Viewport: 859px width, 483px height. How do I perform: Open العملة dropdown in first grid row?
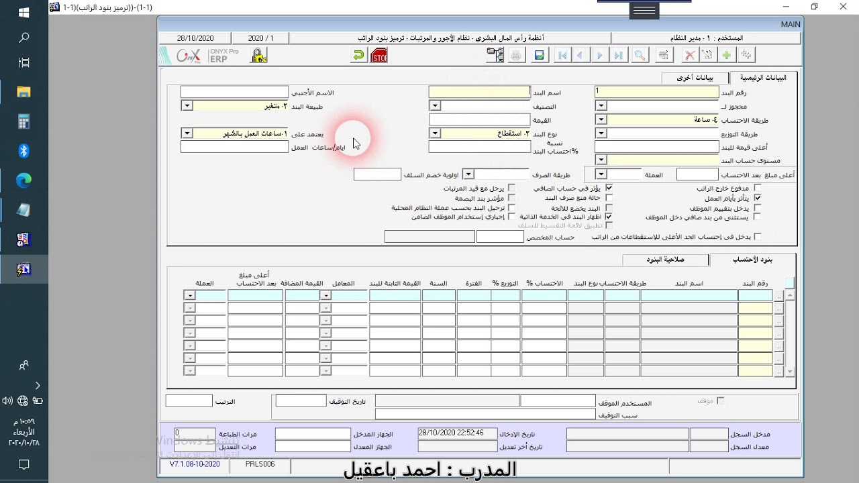click(189, 296)
